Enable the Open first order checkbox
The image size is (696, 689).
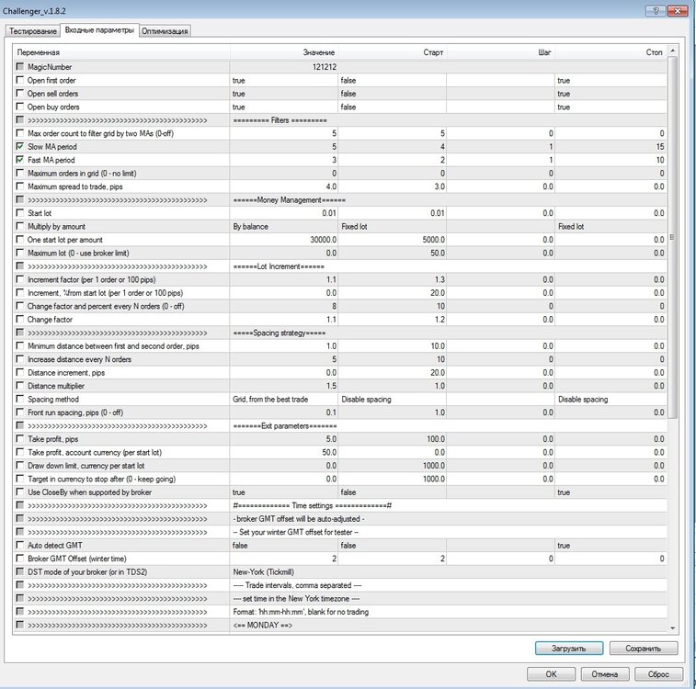tap(19, 80)
